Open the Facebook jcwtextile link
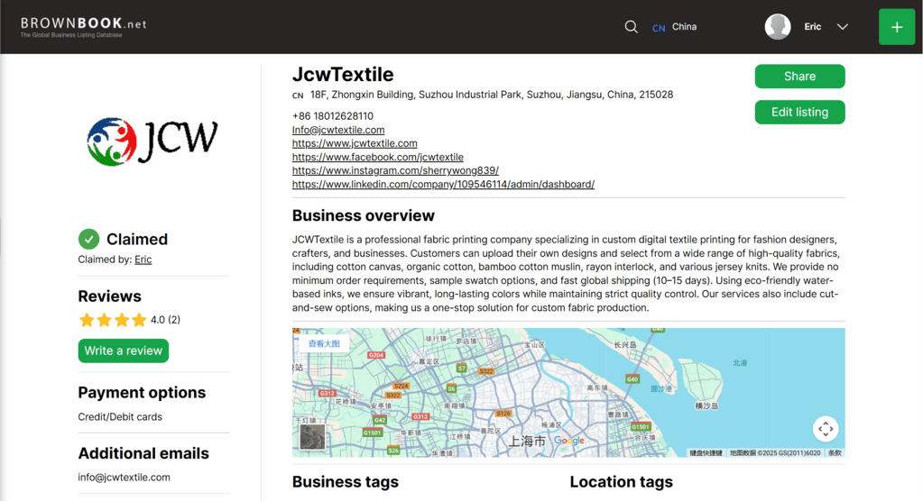Viewport: 923px width, 501px height. click(377, 157)
